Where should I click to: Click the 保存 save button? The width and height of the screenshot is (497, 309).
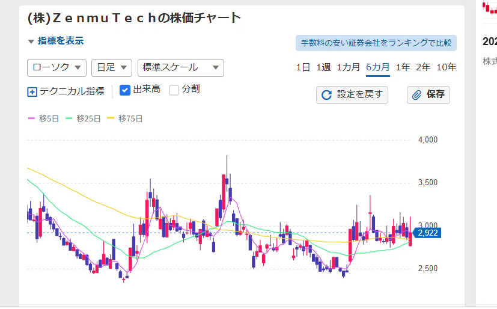428,95
